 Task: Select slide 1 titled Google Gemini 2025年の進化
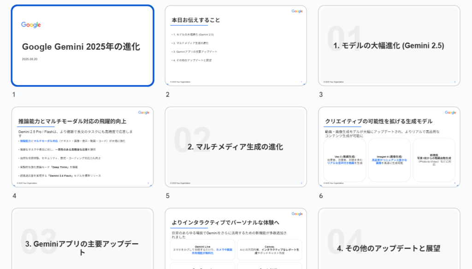[x=83, y=46]
